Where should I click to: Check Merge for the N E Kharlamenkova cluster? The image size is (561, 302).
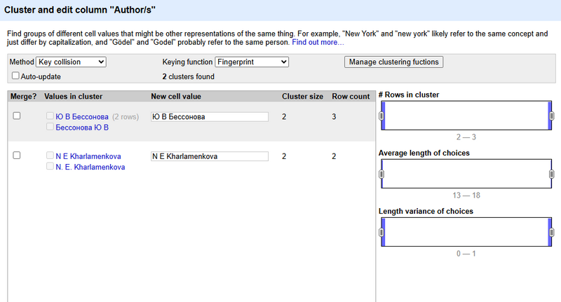click(x=17, y=156)
